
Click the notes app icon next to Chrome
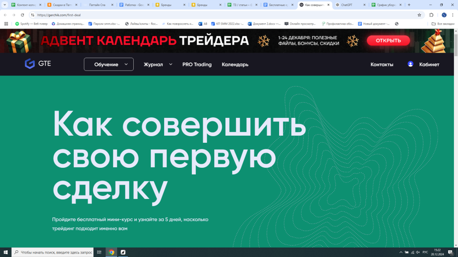(123, 253)
